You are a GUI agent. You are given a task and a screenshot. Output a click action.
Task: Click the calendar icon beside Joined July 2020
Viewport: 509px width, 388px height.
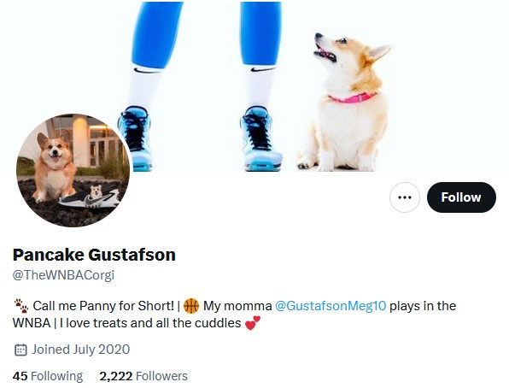20,350
